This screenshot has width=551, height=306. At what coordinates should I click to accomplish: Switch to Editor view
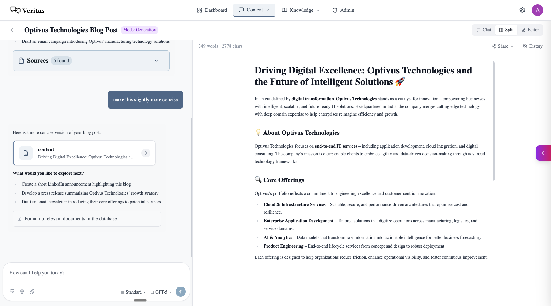(x=530, y=30)
